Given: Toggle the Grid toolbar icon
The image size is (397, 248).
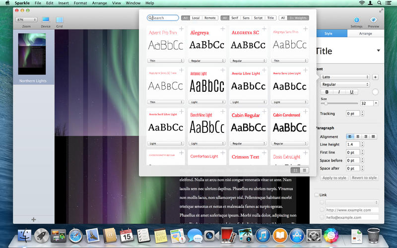Looking at the screenshot, I should 60,20.
